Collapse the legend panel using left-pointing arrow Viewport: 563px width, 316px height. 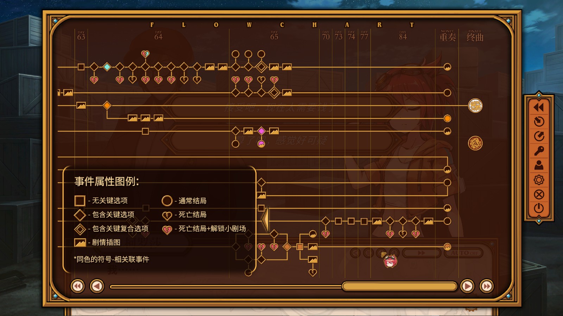(266, 219)
